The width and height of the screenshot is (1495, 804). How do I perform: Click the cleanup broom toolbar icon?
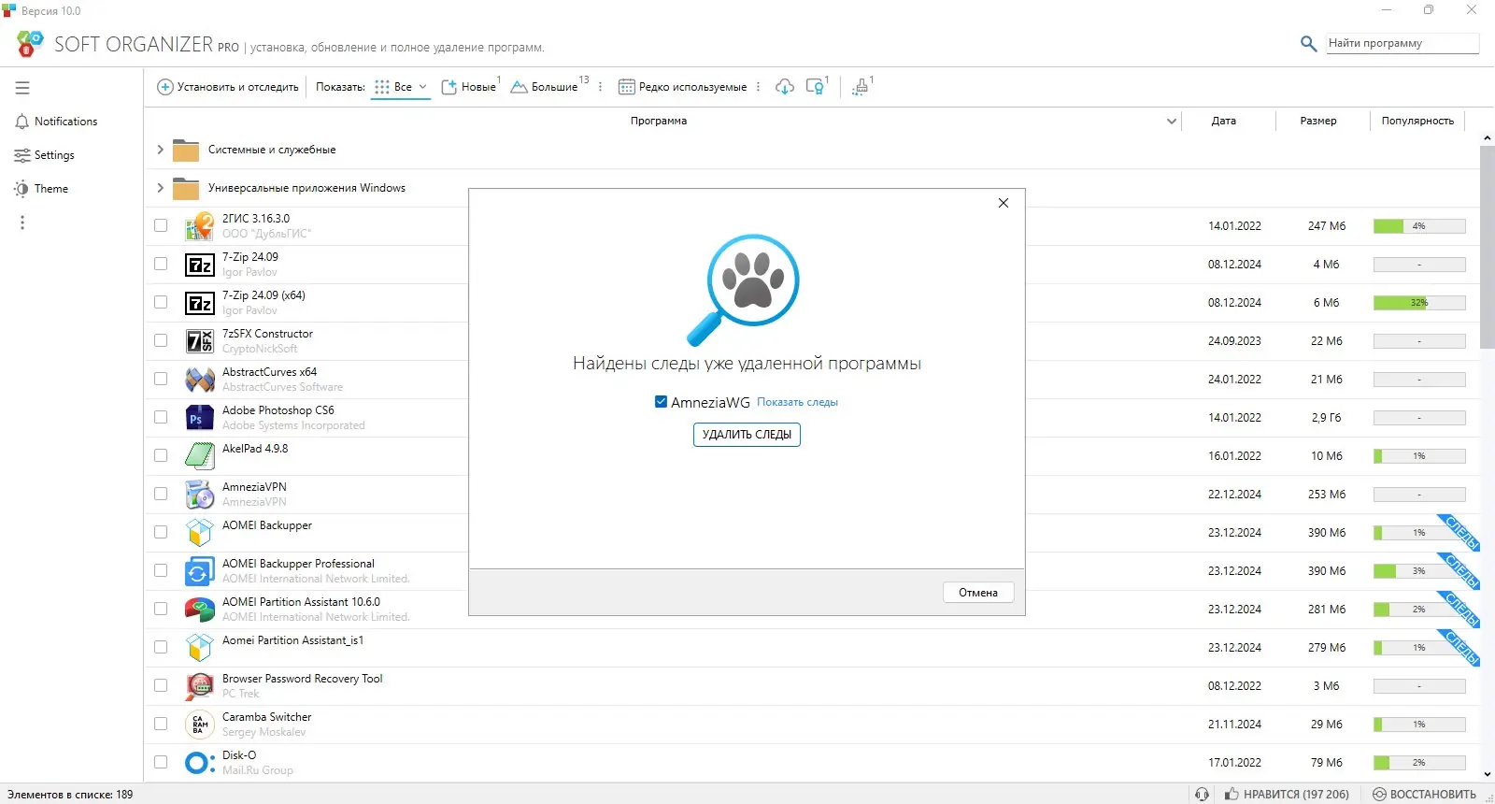coord(861,87)
